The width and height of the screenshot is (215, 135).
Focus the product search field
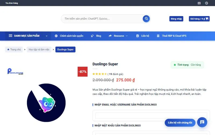[102, 19]
